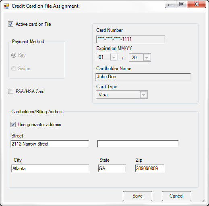209x206 pixels.
Task: Minimize the Credit Card on File window
Action: click(171, 4)
